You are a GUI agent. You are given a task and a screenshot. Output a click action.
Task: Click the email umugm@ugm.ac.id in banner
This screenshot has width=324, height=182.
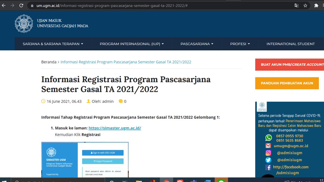point(291,146)
